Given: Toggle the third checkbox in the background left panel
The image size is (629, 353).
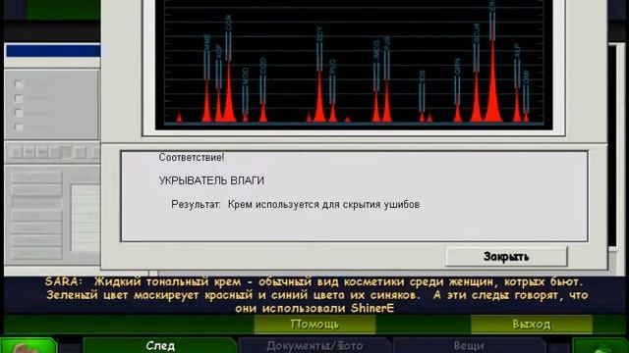Looking at the screenshot, I should point(18,113).
